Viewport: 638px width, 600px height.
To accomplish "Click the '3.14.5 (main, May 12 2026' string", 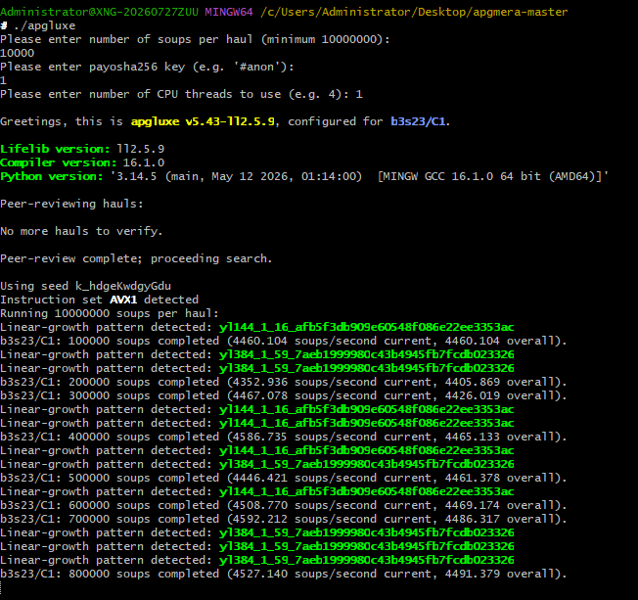I will click(x=202, y=176).
